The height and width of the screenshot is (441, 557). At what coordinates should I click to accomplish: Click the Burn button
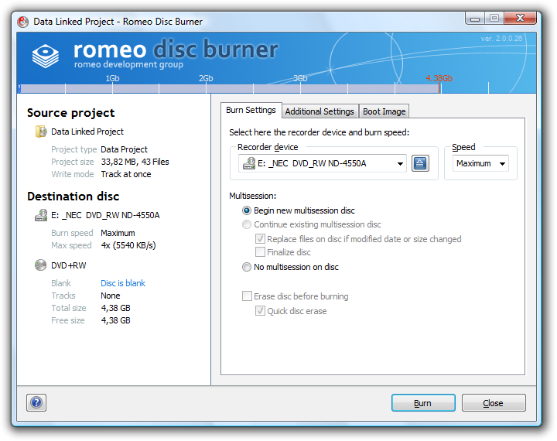423,403
